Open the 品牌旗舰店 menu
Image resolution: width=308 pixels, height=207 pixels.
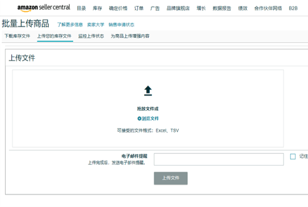click(x=178, y=8)
